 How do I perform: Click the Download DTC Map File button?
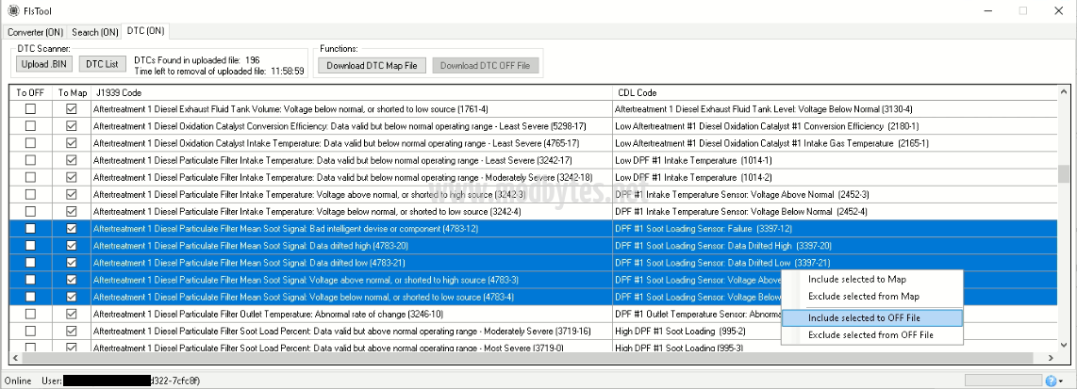pyautogui.click(x=372, y=65)
